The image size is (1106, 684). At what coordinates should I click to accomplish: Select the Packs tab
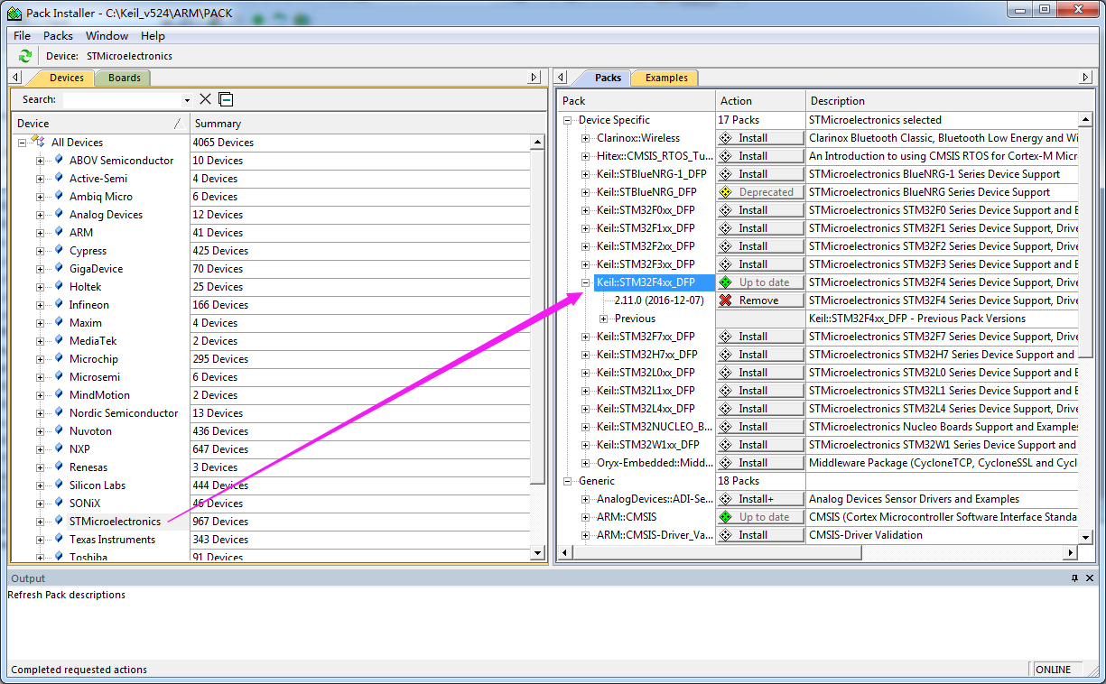pyautogui.click(x=608, y=78)
